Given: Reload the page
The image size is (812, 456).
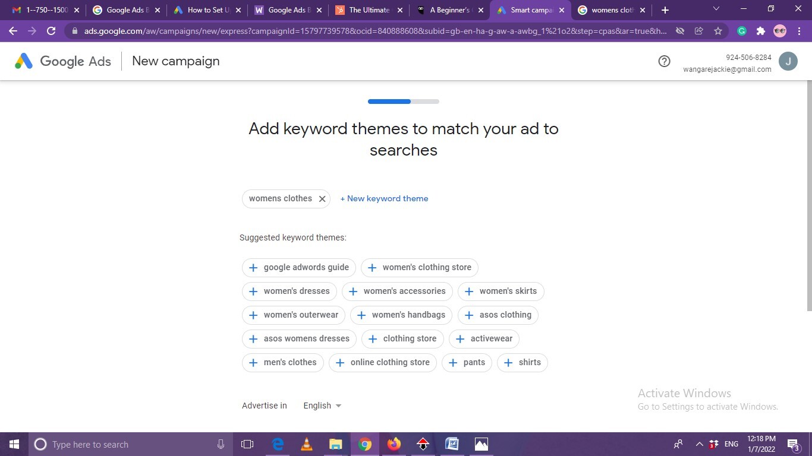Looking at the screenshot, I should (51, 31).
